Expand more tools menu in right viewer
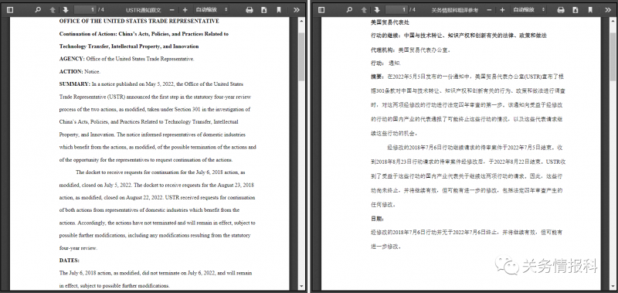The width and height of the screenshot is (618, 293). pyautogui.click(x=608, y=10)
